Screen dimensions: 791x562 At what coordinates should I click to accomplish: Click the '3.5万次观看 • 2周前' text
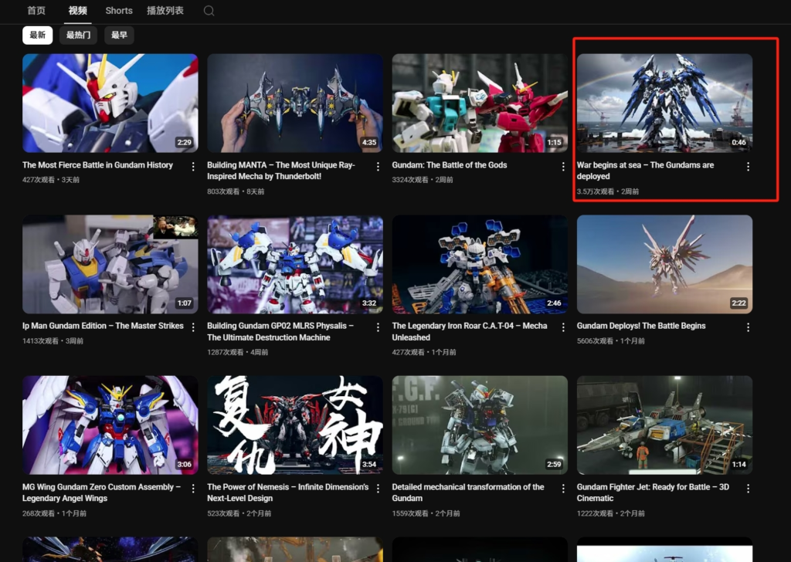[607, 191]
